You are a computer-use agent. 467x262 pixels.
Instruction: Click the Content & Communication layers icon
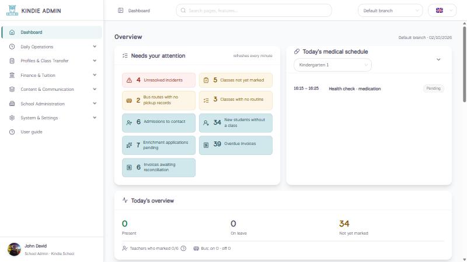pyautogui.click(x=12, y=89)
